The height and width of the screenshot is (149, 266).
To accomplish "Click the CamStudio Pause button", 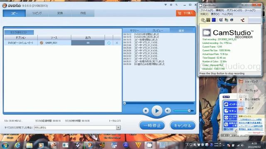I will point(208,20).
